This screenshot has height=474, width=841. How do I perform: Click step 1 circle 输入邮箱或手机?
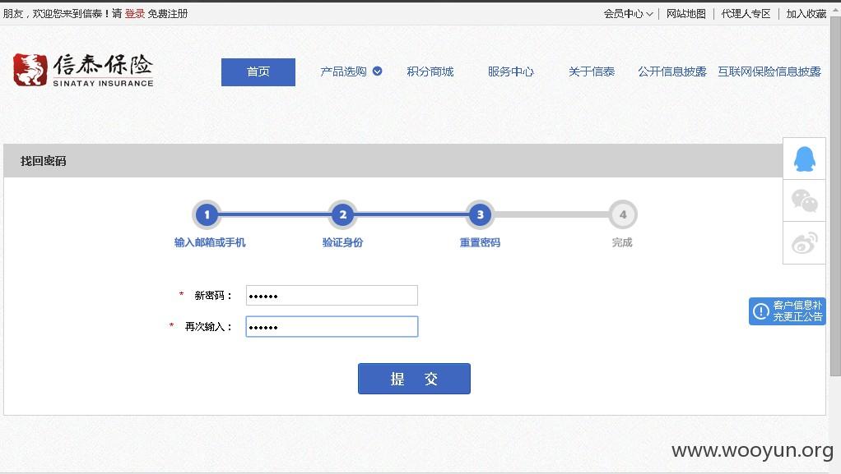point(207,214)
